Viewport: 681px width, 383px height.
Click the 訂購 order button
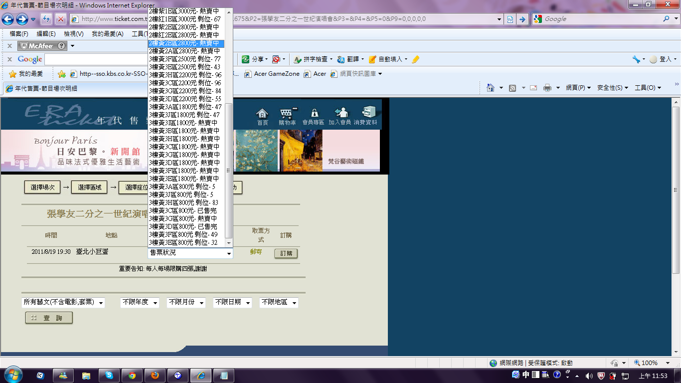pos(286,253)
